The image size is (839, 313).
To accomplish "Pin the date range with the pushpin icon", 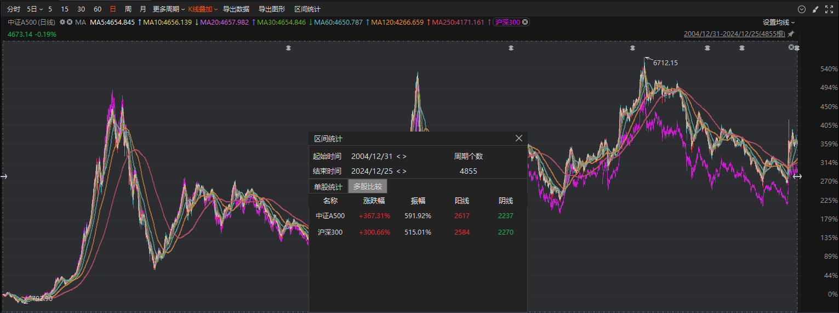I will point(791,34).
